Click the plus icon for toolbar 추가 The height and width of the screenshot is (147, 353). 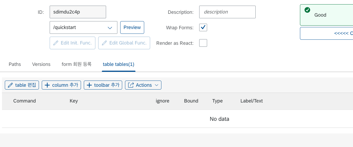(x=89, y=85)
